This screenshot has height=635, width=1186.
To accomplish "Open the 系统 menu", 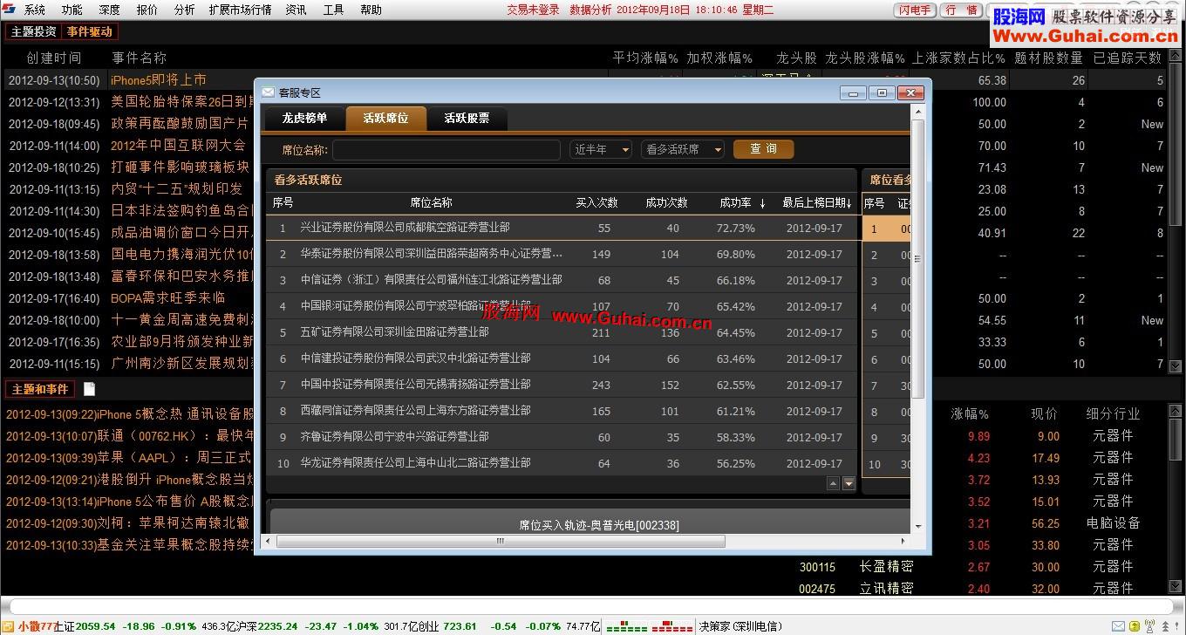I will point(34,10).
